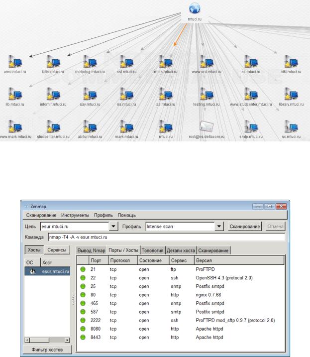The image size is (310, 357).
Task: Open the Цель target dropdown arrow
Action: point(113,227)
